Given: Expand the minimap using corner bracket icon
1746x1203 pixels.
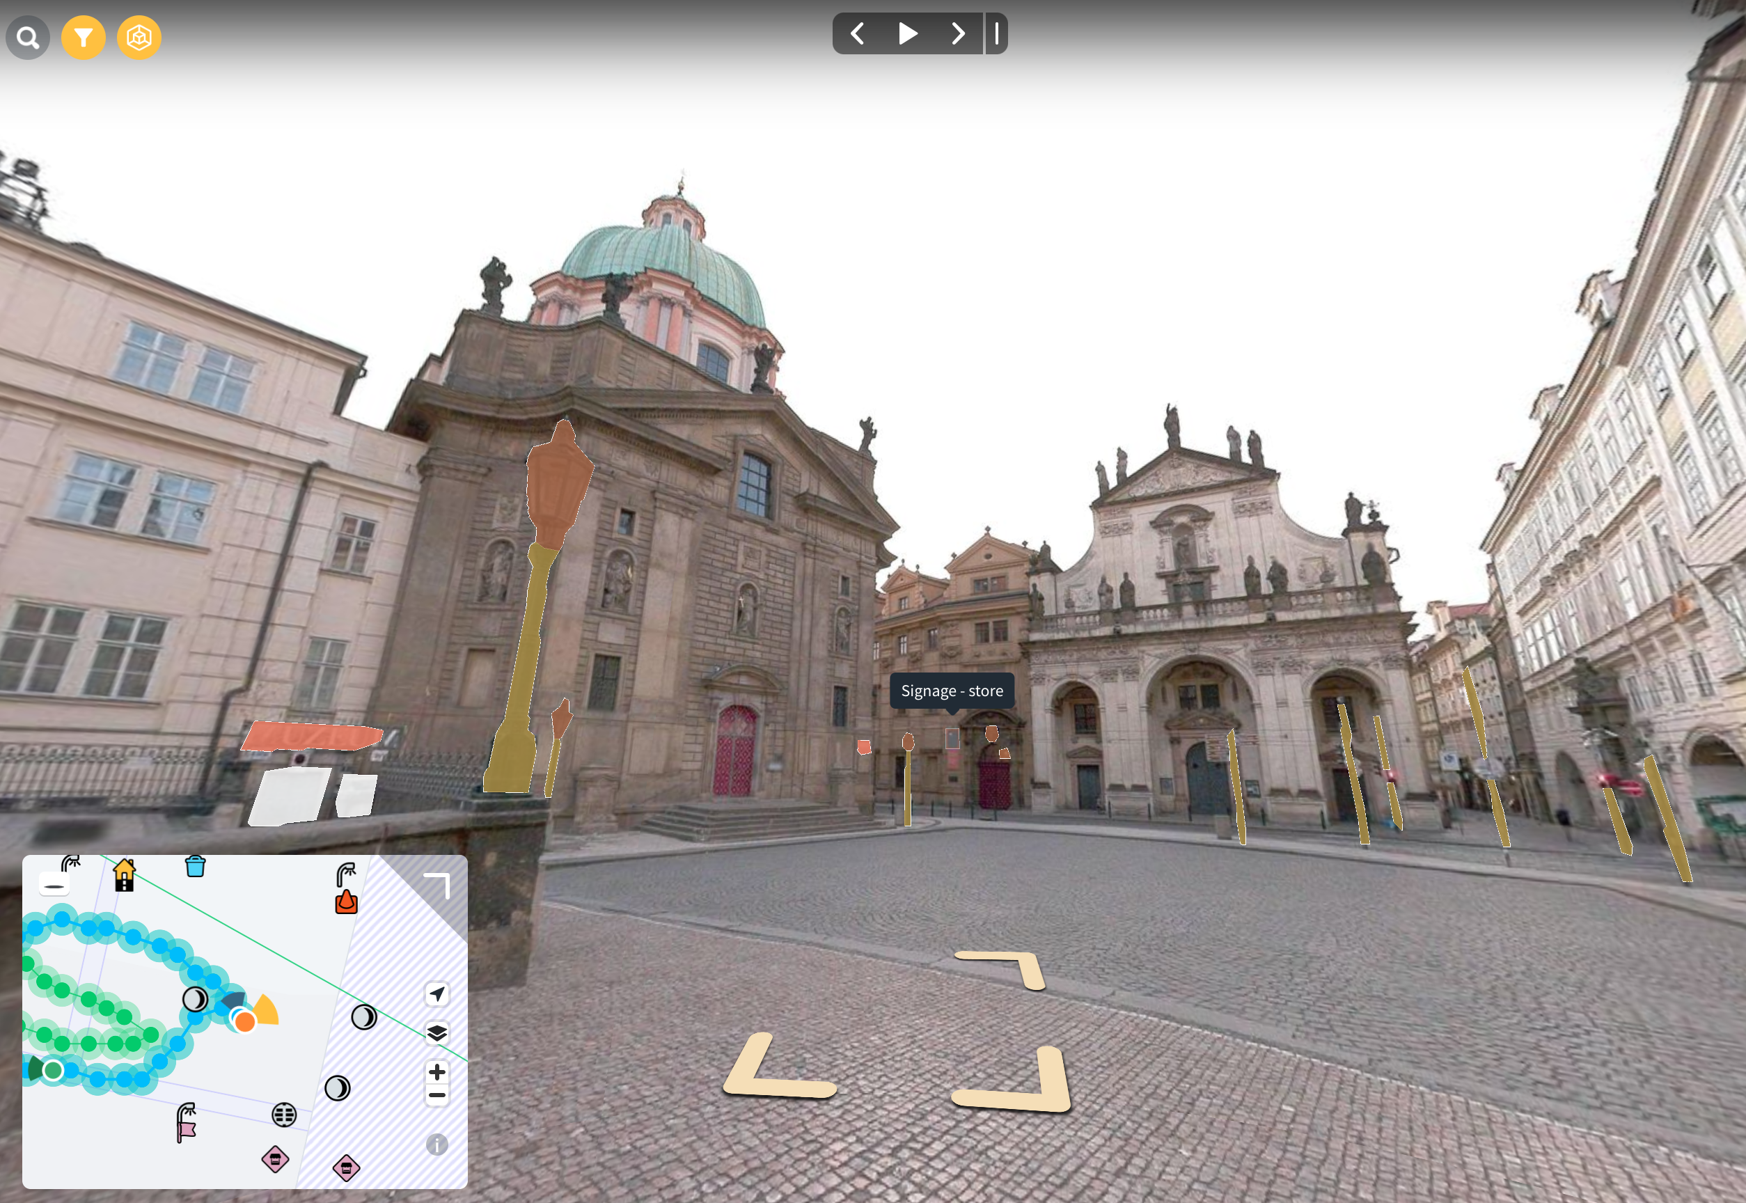Looking at the screenshot, I should [x=437, y=885].
